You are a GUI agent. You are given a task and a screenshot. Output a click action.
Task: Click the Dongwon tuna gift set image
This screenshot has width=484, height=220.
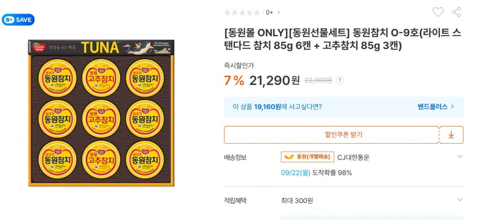click(x=101, y=113)
